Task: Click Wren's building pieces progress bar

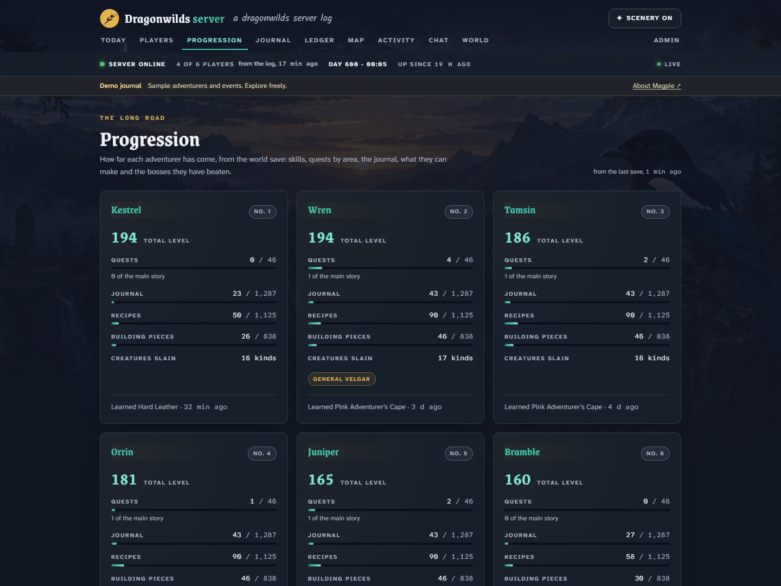Action: click(x=390, y=345)
